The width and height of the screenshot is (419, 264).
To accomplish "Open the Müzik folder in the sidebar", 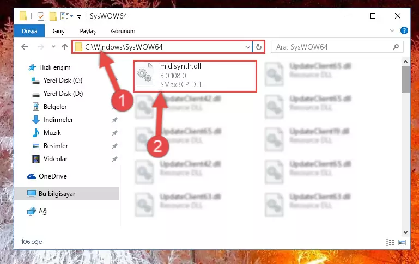I will 52,133.
